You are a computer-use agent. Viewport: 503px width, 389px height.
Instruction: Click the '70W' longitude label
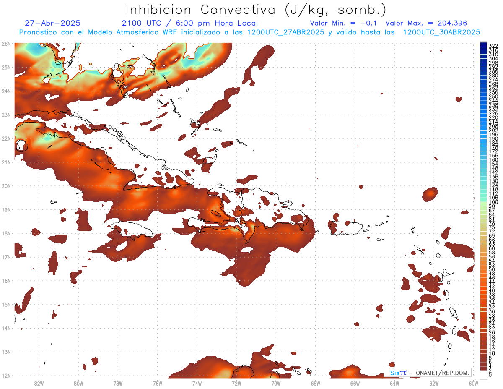(x=276, y=383)
